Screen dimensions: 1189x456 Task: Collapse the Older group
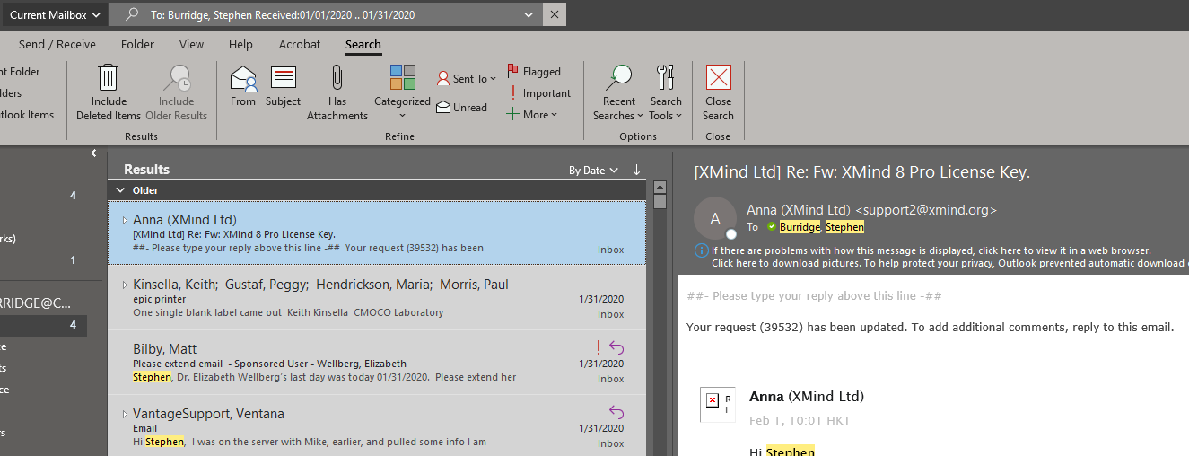120,190
